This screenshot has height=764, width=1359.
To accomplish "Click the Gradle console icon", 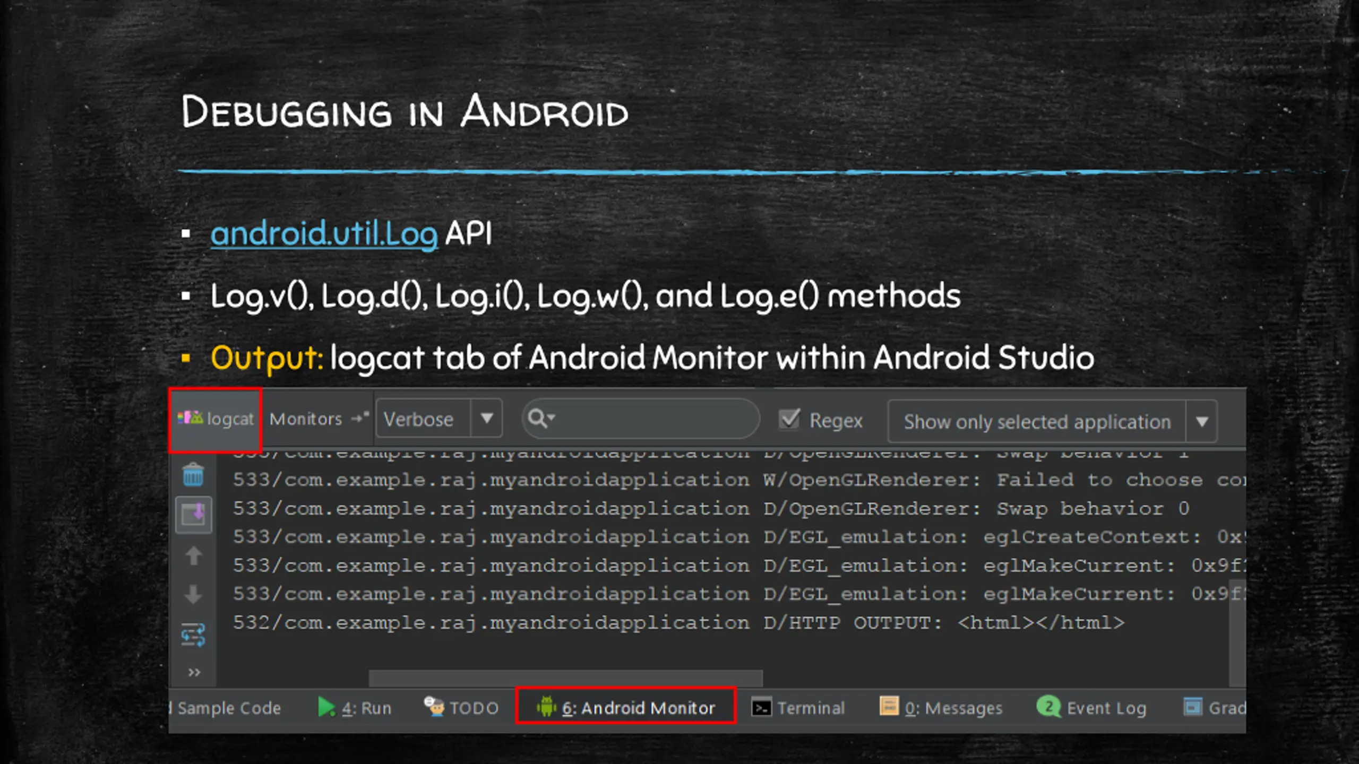I will [1193, 707].
